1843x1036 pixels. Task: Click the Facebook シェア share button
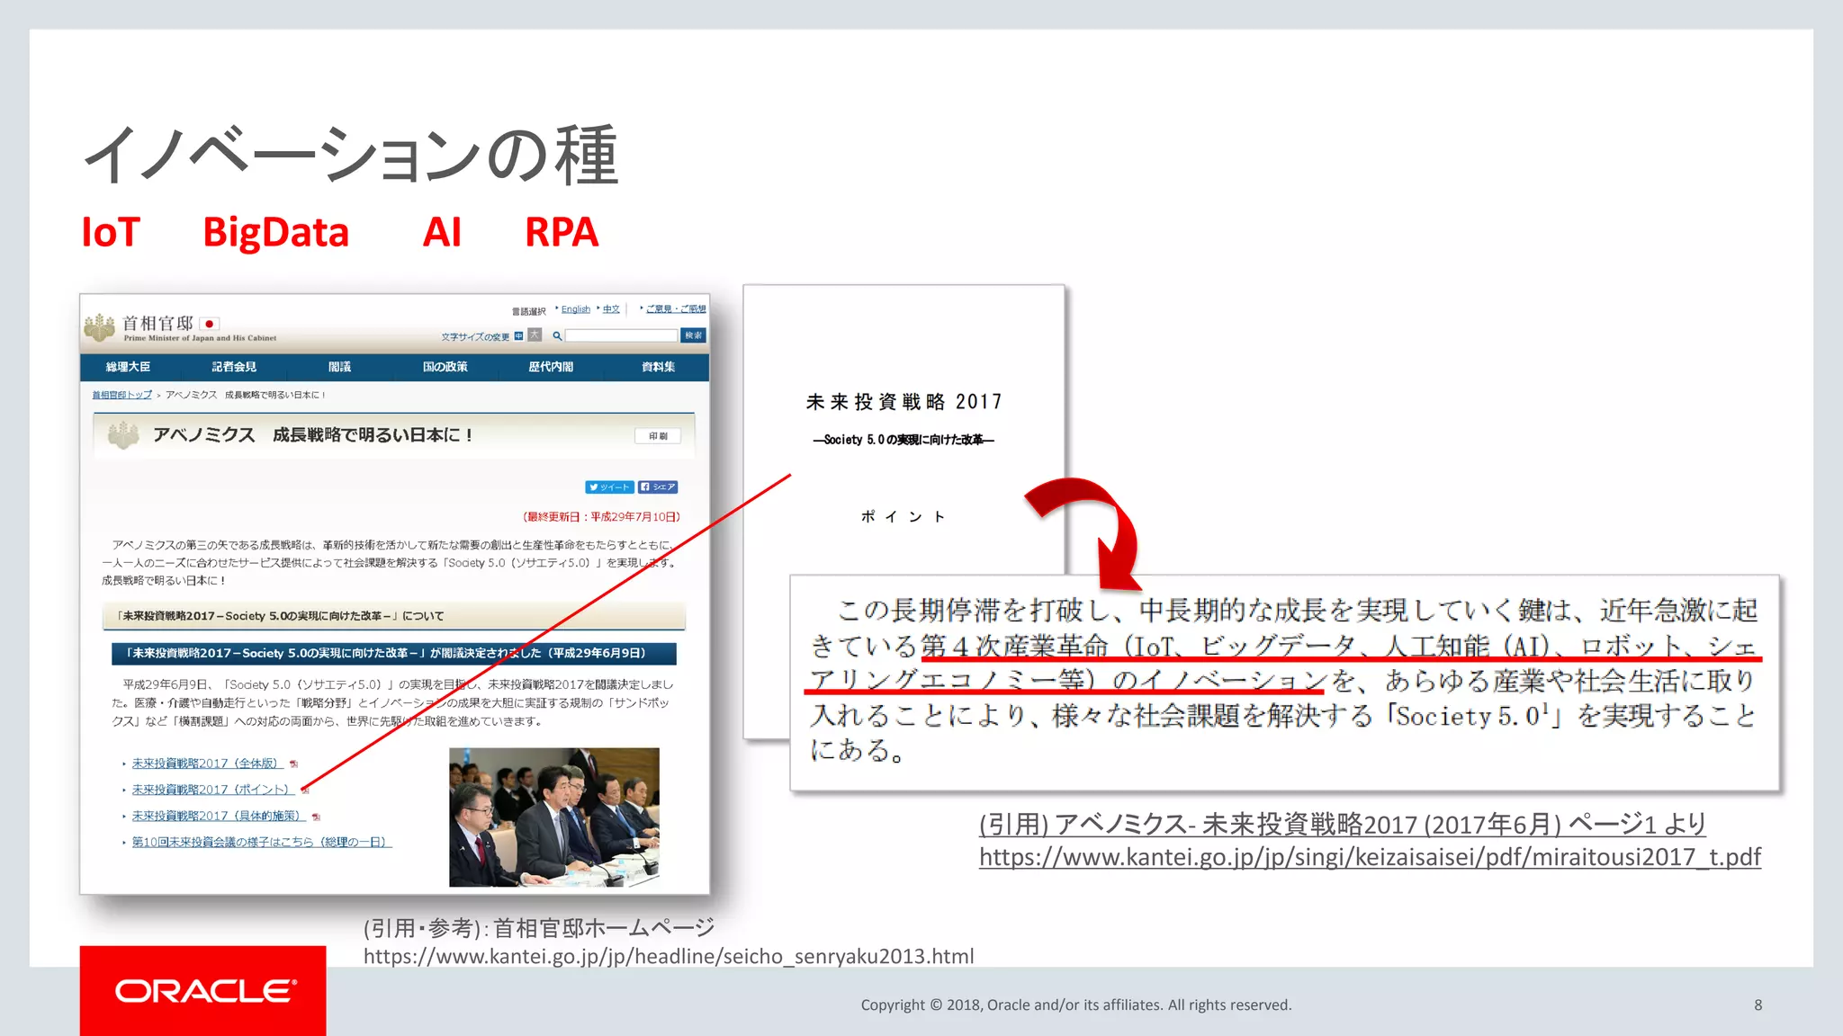point(658,487)
